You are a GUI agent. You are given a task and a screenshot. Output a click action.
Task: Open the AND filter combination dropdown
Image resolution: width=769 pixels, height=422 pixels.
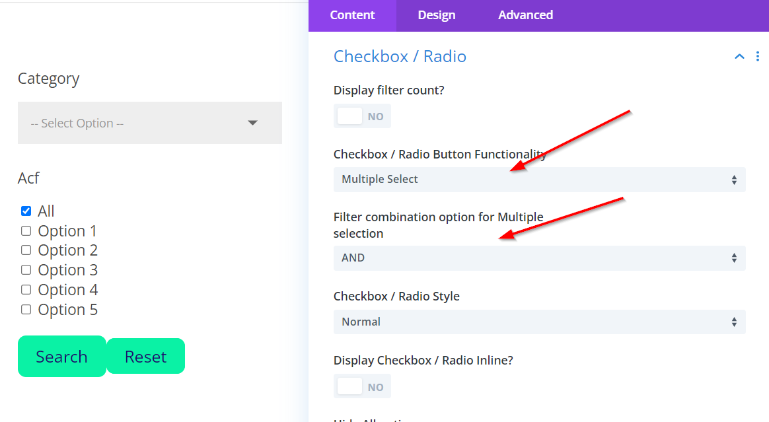pyautogui.click(x=539, y=258)
